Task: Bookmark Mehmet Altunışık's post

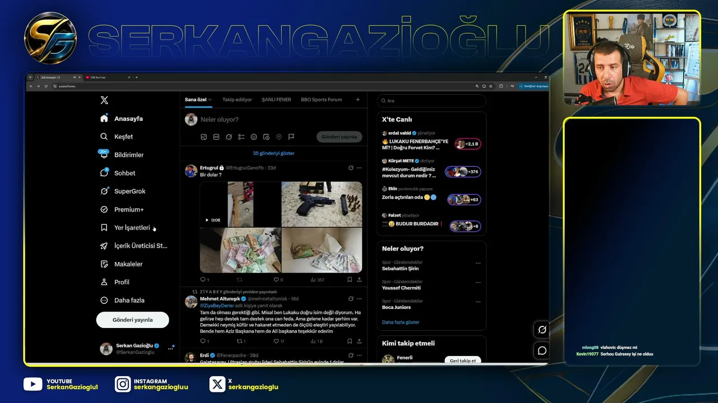Action: 349,341
